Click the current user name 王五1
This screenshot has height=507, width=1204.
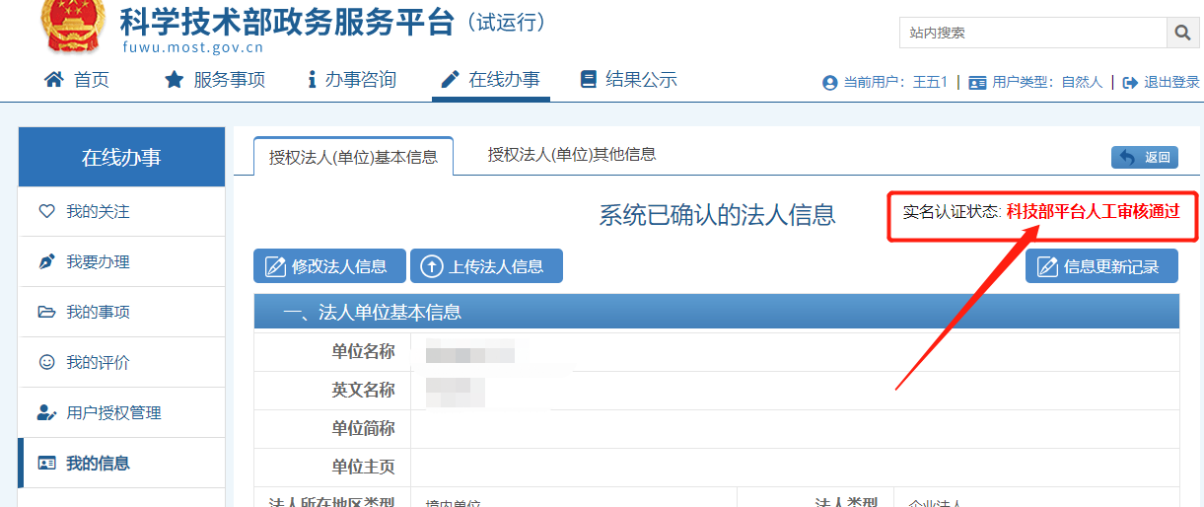[930, 83]
